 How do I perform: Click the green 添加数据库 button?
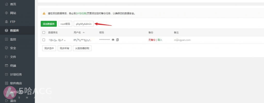tap(49, 24)
